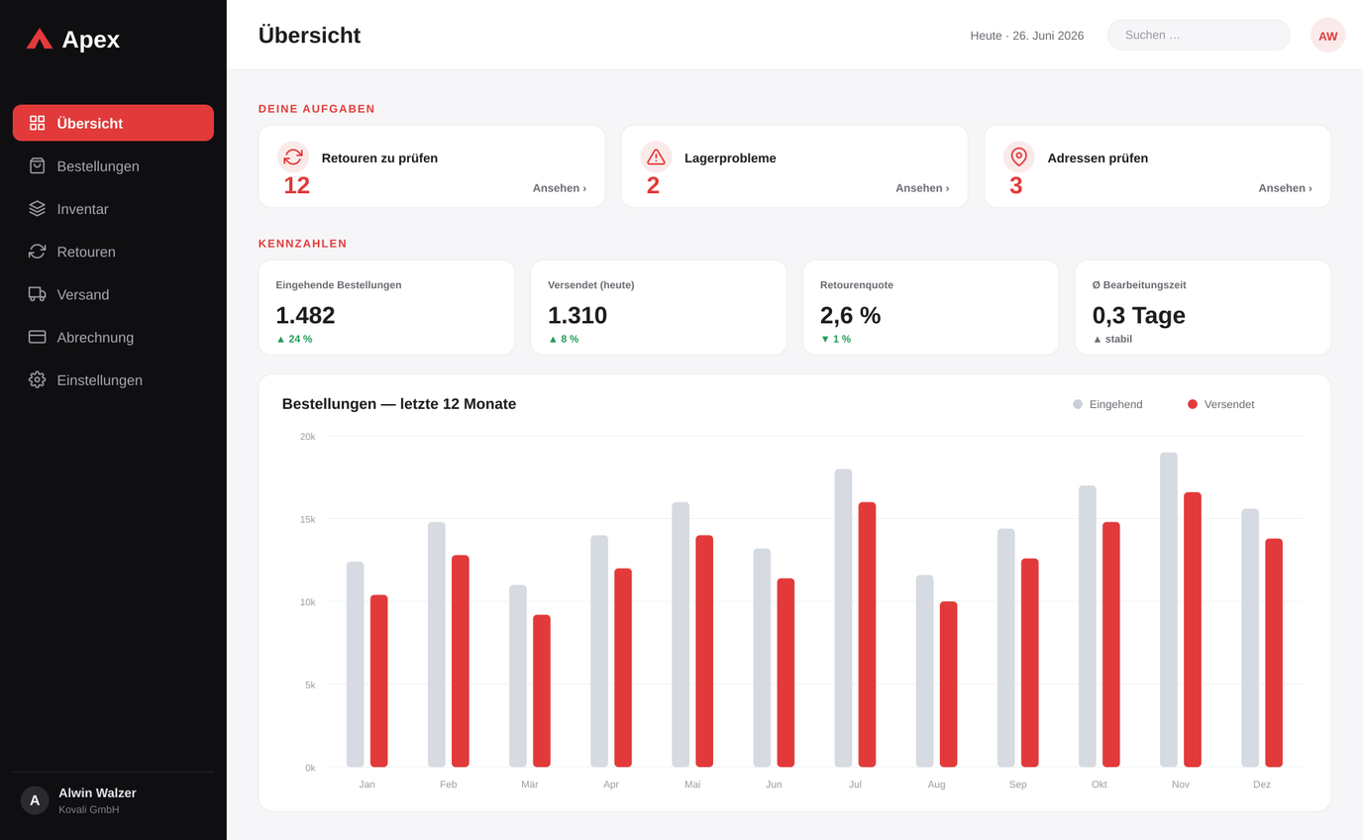Toggle the Versendet legend series
This screenshot has width=1363, height=840.
click(x=1221, y=404)
